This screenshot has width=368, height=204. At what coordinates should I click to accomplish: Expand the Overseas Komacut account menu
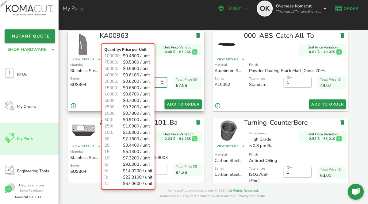click(325, 9)
